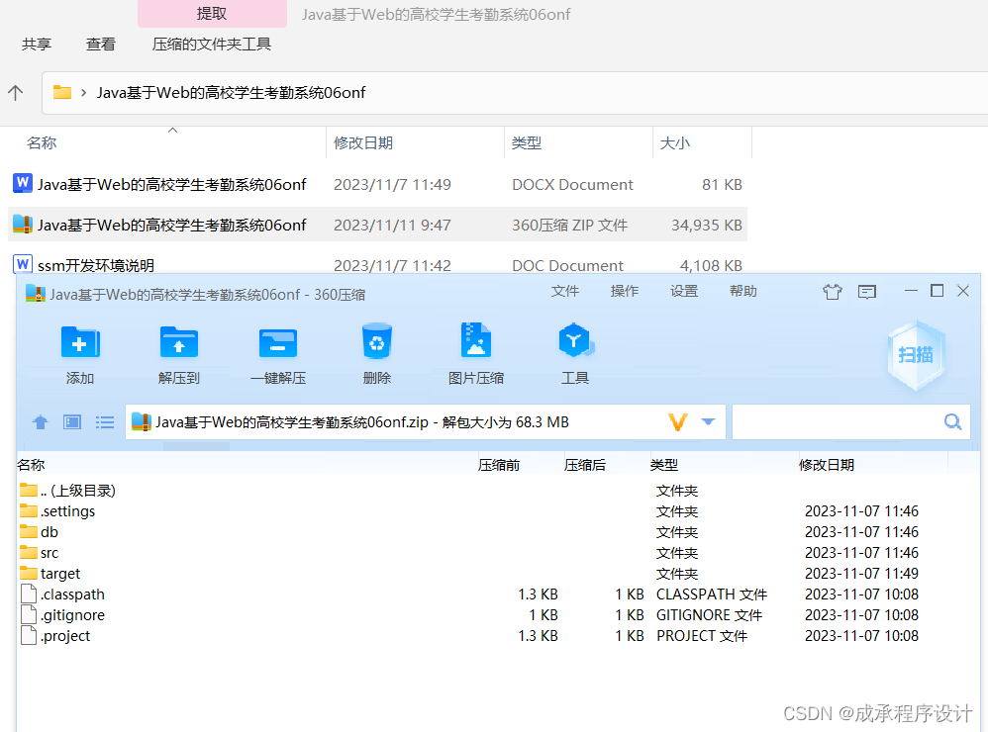Click the 删除 (Delete) icon
Image resolution: width=988 pixels, height=732 pixels.
click(376, 351)
